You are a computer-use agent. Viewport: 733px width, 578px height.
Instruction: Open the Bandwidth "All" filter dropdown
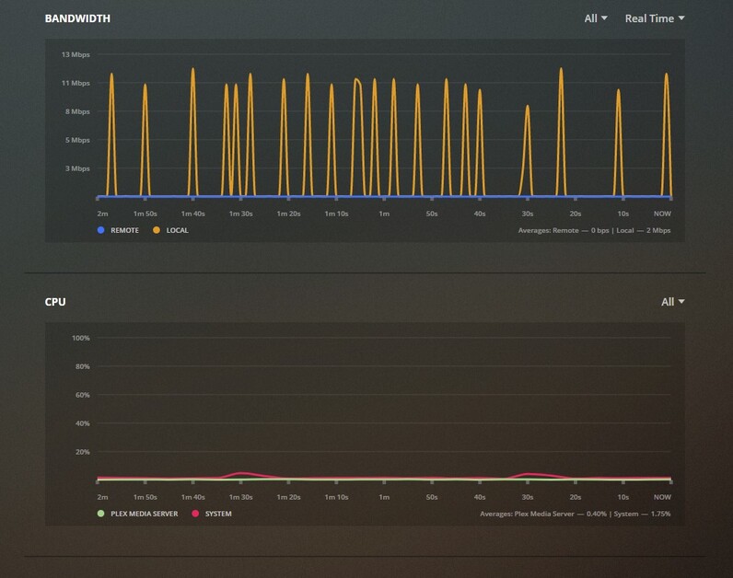click(596, 18)
